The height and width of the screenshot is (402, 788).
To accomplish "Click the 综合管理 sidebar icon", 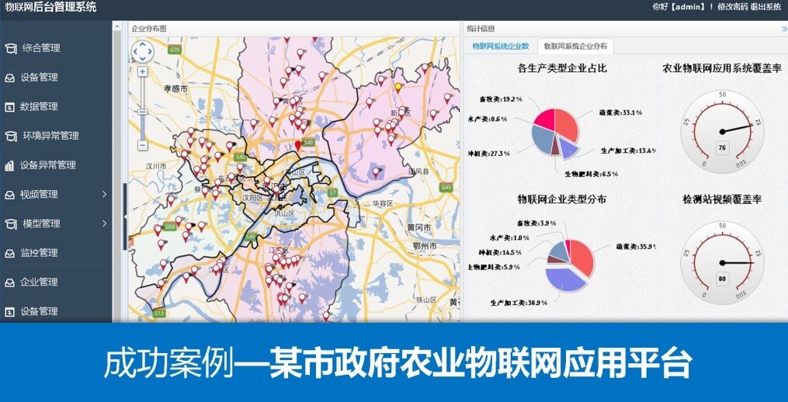I will click(10, 48).
